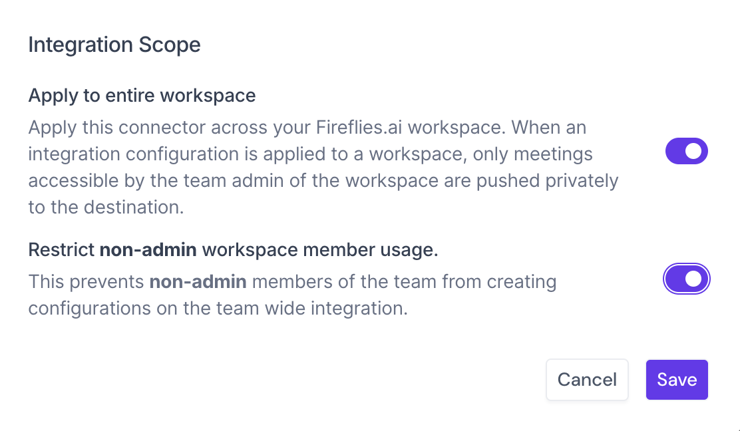Switch off the non-admin restriction control
Screen dimensions: 740x431
click(686, 279)
